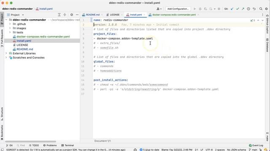Expand the images folder
The height and width of the screenshot is (151, 270).
click(10, 28)
